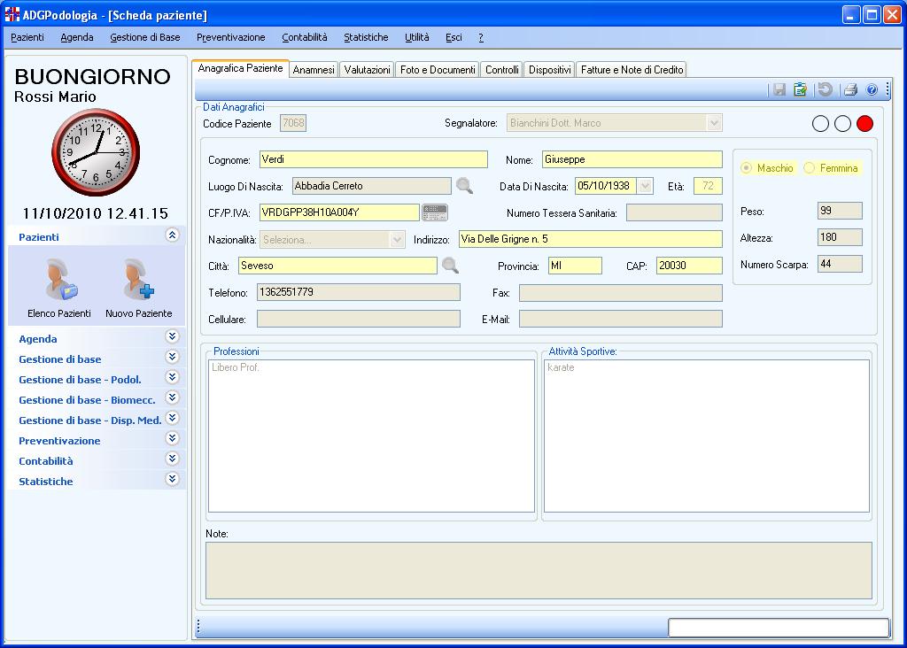The image size is (907, 648).
Task: Click the clipboard edit icon in toolbar
Action: coord(801,89)
